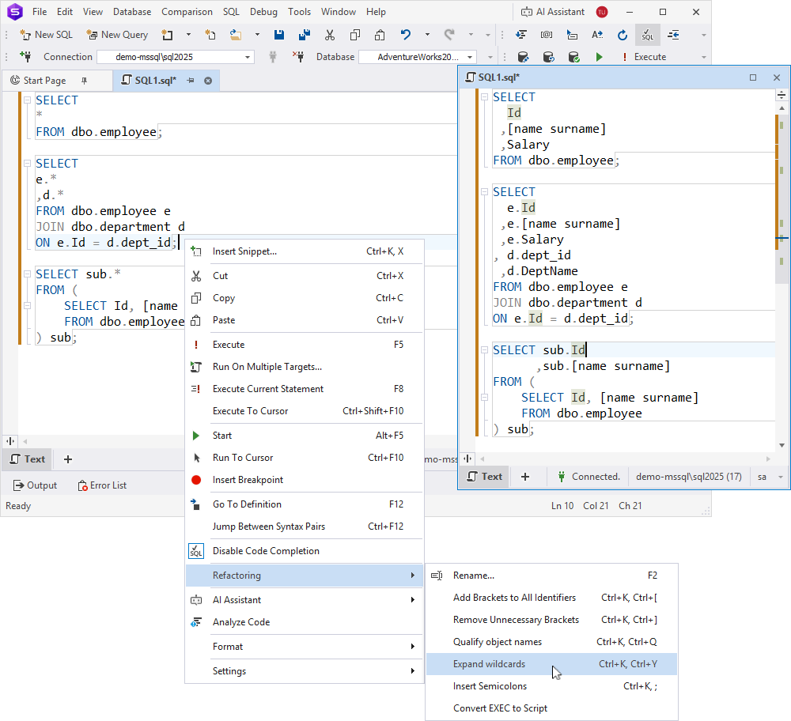The height and width of the screenshot is (721, 791).
Task: Collapse the SELECT sub.Id block in the floating window
Action: tap(484, 350)
